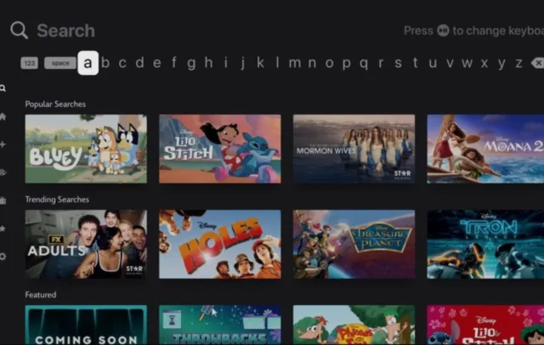Select letter t on the keyboard row
Image resolution: width=544 pixels, height=345 pixels.
pyautogui.click(x=416, y=63)
